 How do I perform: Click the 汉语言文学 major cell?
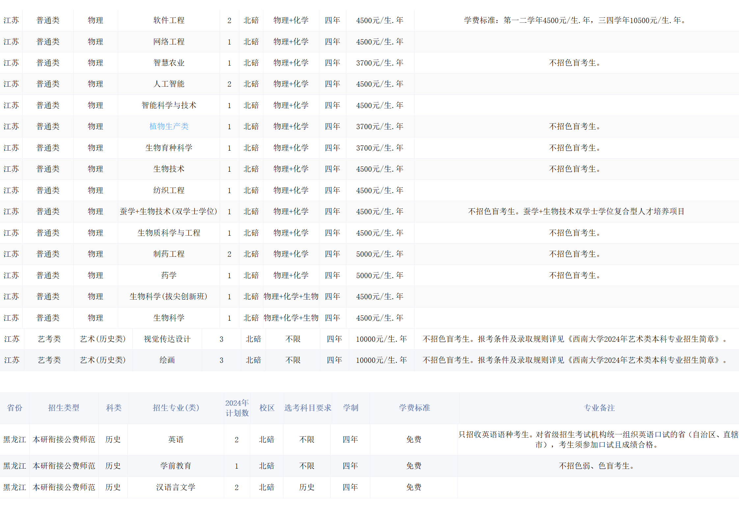click(175, 487)
